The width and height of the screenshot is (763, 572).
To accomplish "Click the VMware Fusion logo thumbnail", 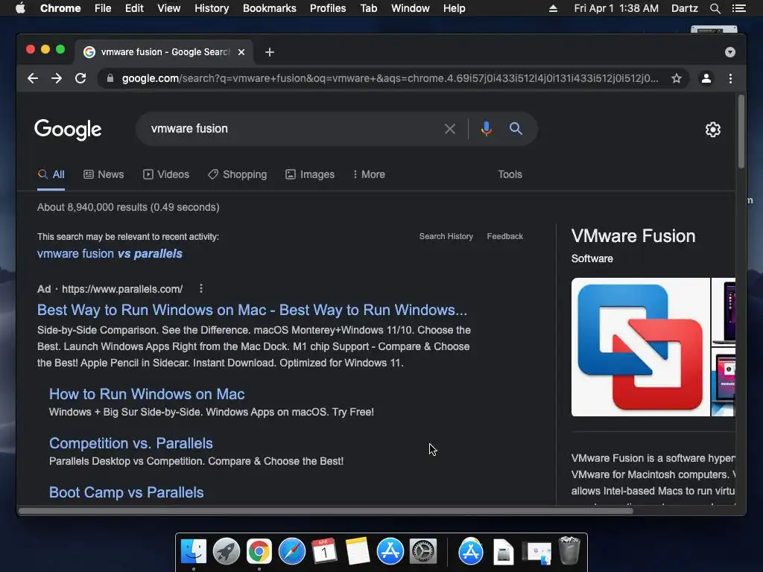I will [x=640, y=347].
